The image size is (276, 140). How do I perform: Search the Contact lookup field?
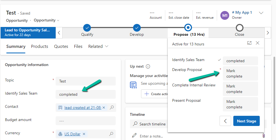112,108
